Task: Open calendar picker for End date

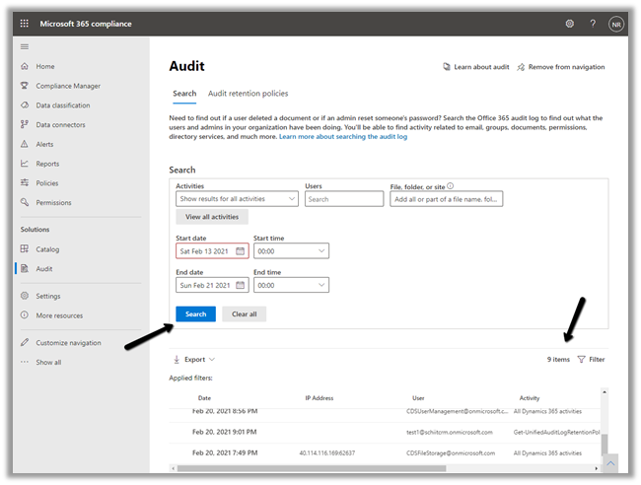Action: tap(240, 285)
